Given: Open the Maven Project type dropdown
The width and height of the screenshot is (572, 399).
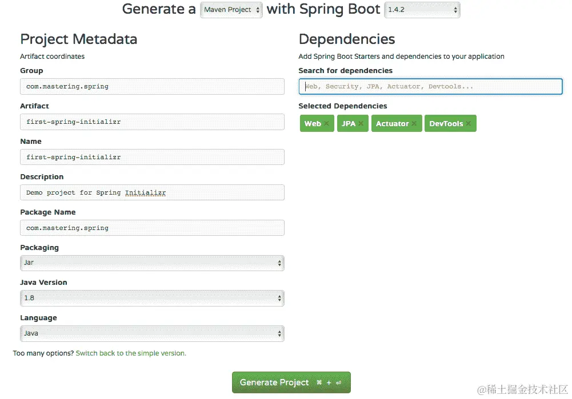Looking at the screenshot, I should 231,10.
